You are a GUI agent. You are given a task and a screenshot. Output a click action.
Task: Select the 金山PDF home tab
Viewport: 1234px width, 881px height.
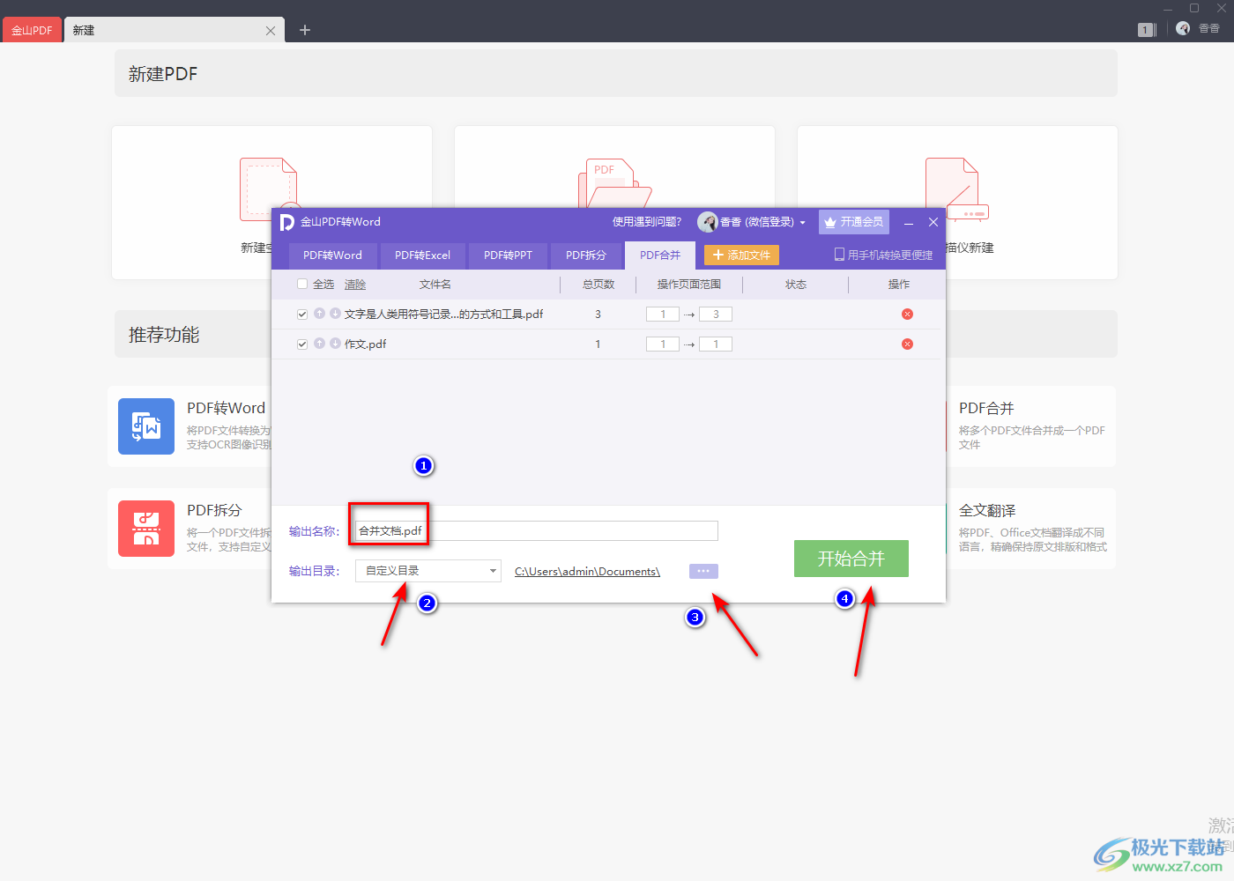point(32,30)
